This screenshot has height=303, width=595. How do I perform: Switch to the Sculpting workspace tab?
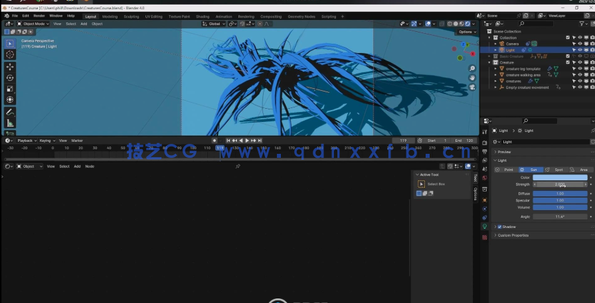(131, 16)
